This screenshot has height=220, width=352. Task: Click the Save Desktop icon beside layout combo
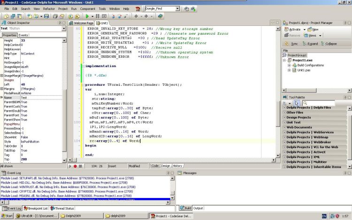pyautogui.click(x=186, y=9)
